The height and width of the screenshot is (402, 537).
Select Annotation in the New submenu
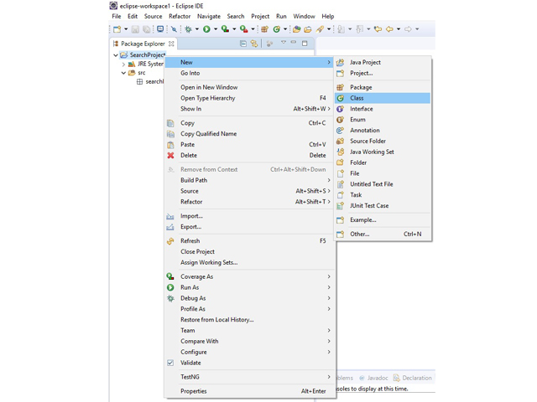click(383, 131)
